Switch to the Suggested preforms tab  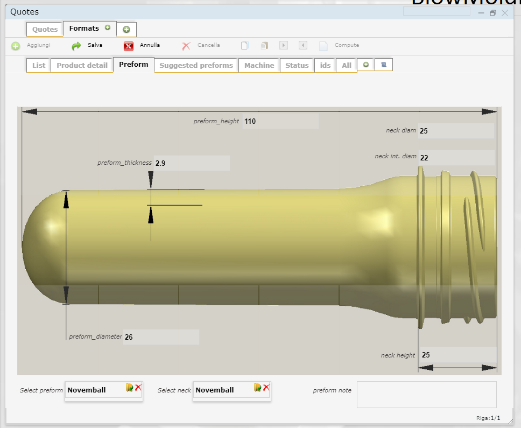tap(196, 65)
